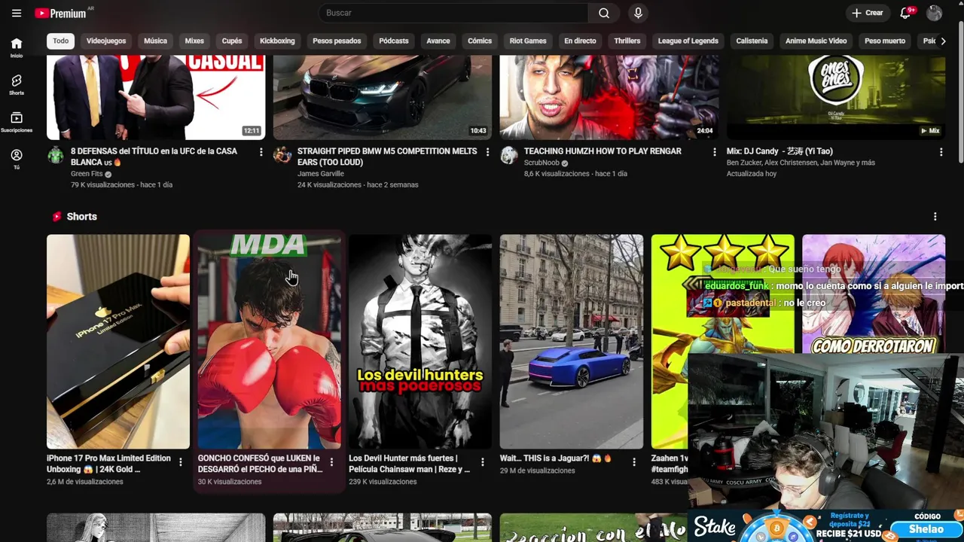Viewport: 964px width, 542px height.
Task: Select the Riot Games chip
Action: 528,41
